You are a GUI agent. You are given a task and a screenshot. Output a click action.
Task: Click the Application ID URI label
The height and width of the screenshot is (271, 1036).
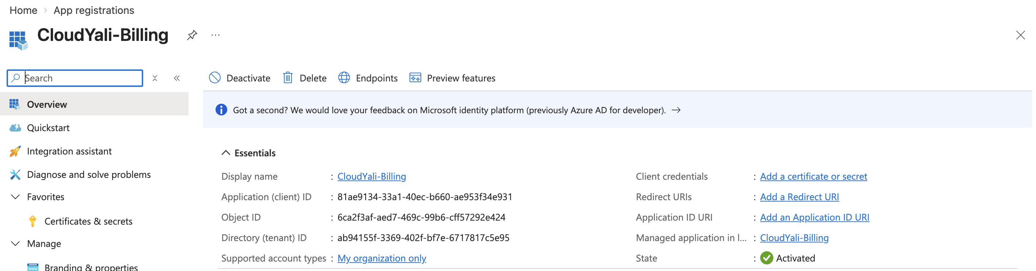tap(674, 218)
